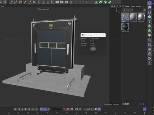Viewport: 154px width, 115px height.
Task: Open the Panel menu in viewport
Action: click(2, 6)
